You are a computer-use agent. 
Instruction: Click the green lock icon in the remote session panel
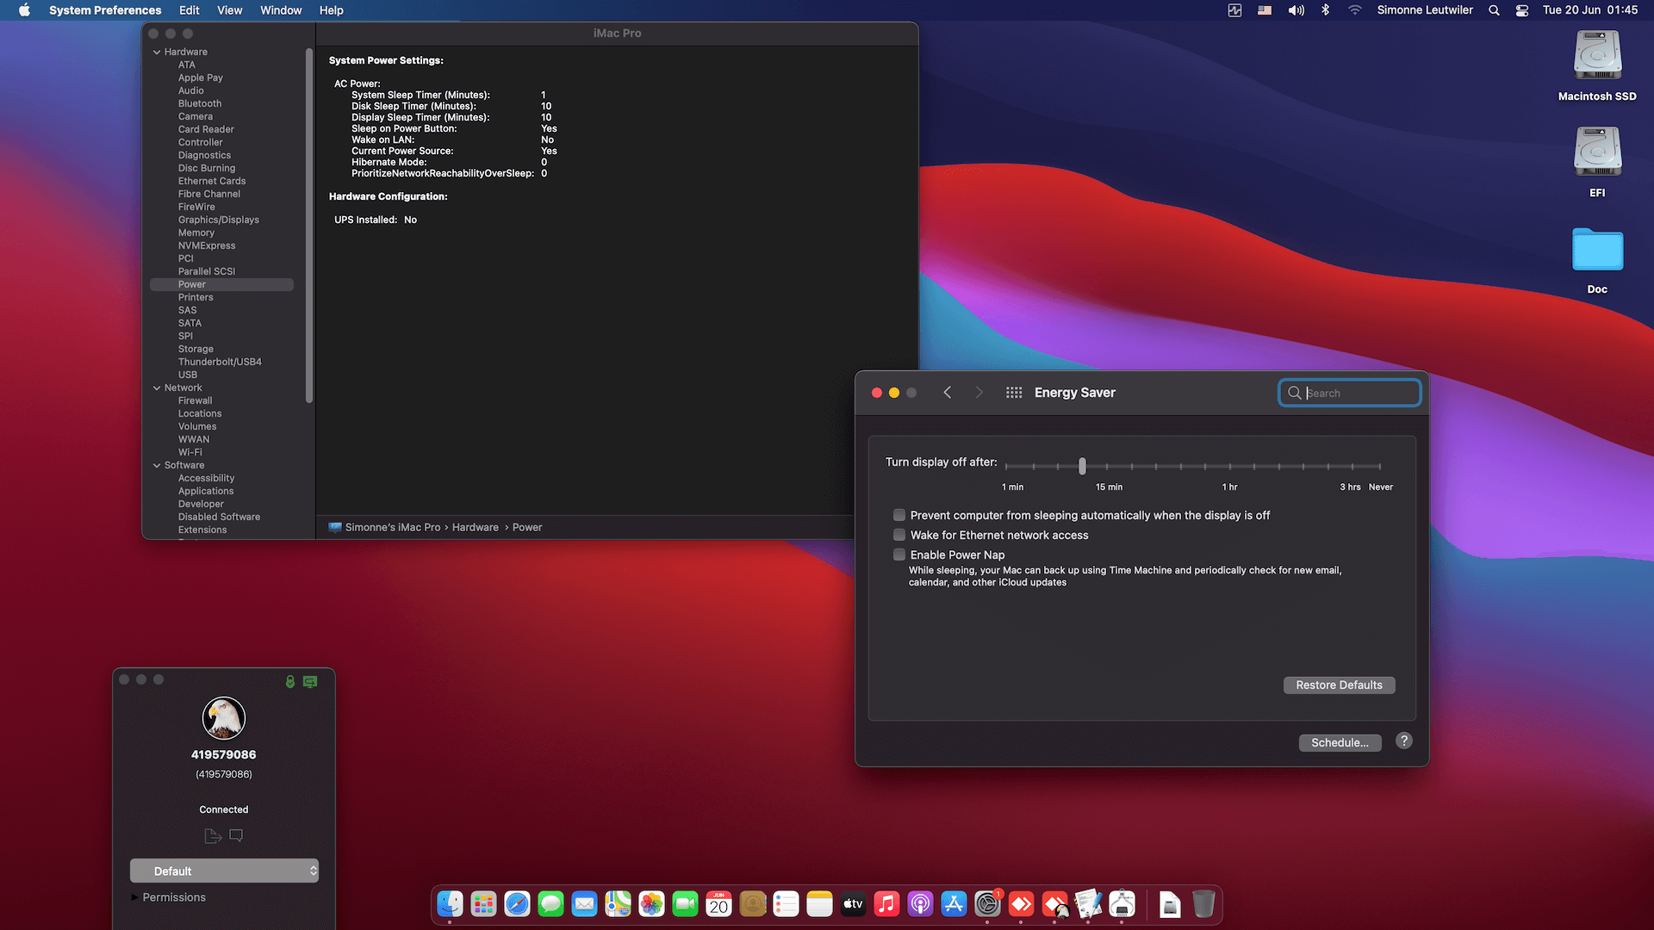coord(290,682)
